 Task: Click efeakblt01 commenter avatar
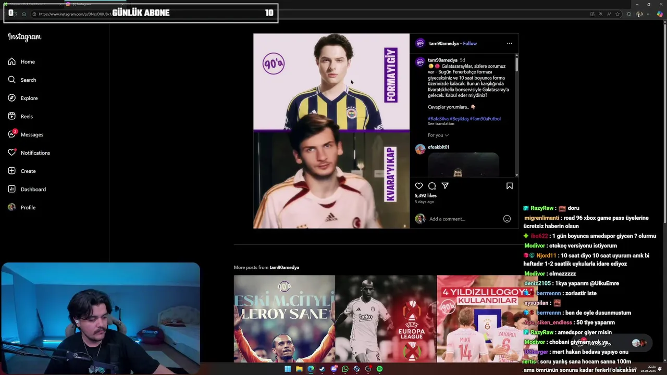point(420,149)
